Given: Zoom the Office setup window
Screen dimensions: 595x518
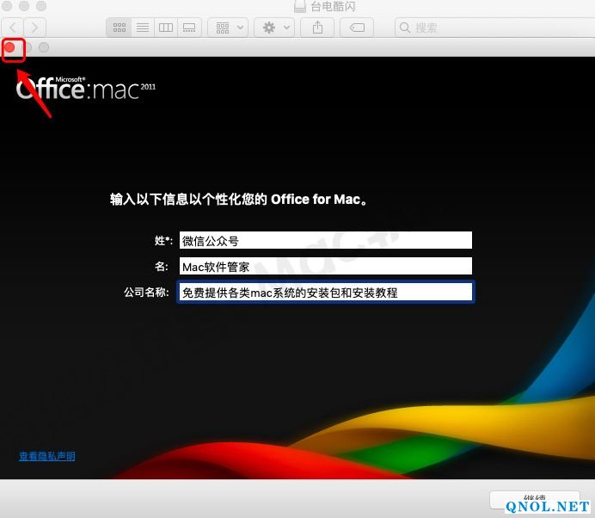Looking at the screenshot, I should pos(44,47).
